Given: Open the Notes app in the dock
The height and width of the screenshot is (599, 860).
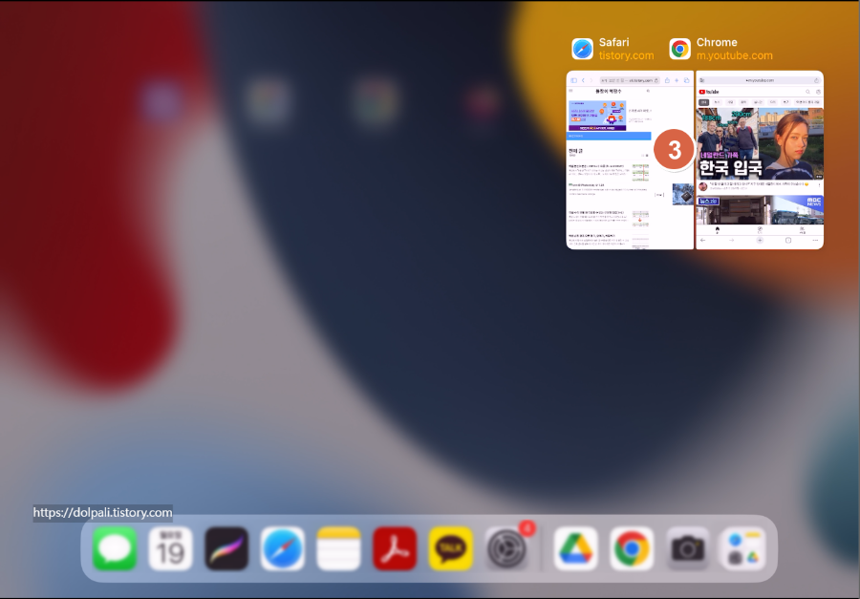Looking at the screenshot, I should (x=338, y=548).
